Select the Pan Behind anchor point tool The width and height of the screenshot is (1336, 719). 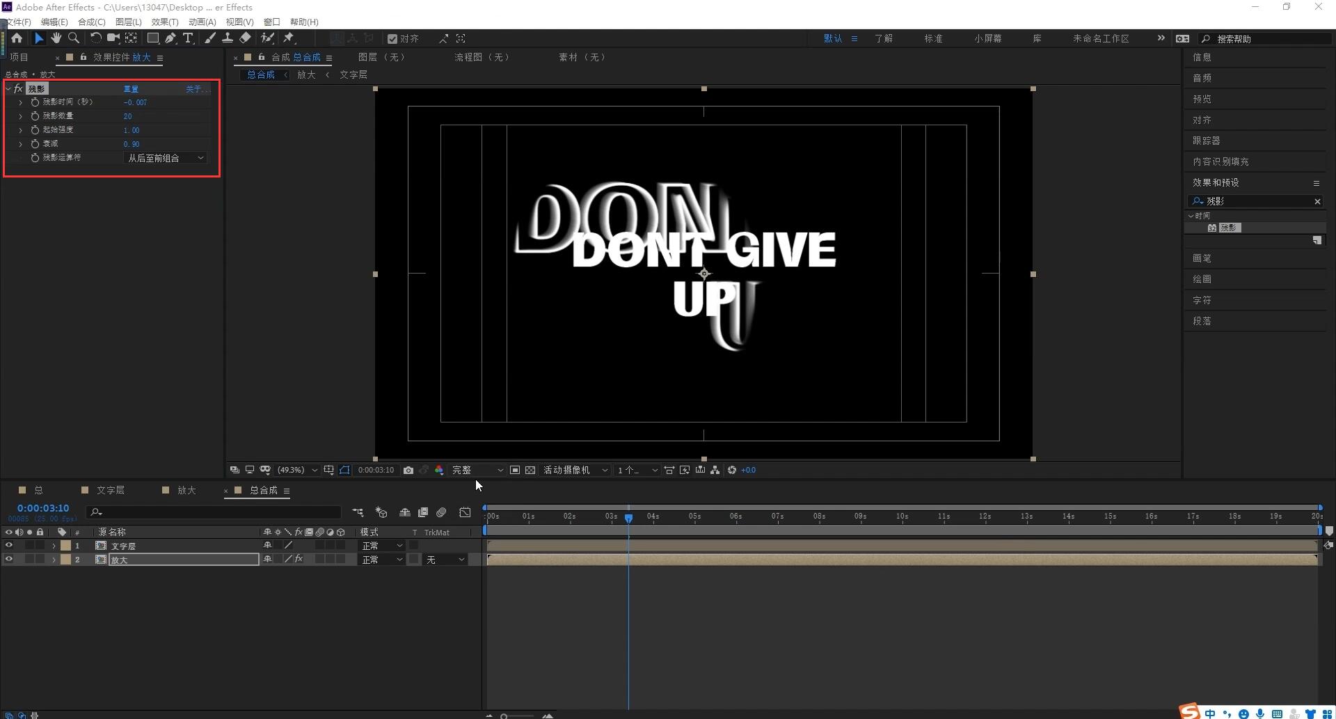(x=131, y=38)
